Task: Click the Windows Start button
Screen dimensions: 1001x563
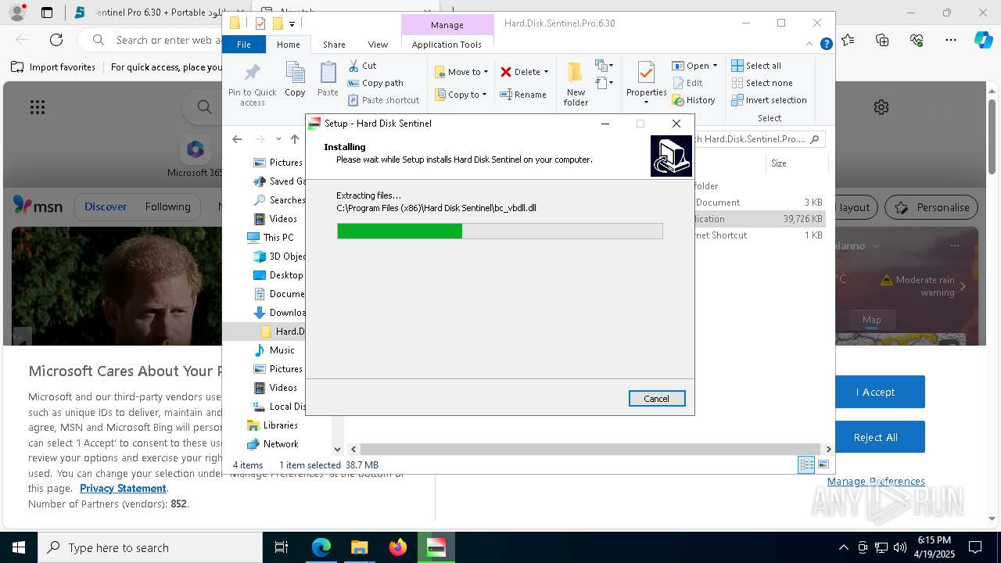Action: [19, 547]
